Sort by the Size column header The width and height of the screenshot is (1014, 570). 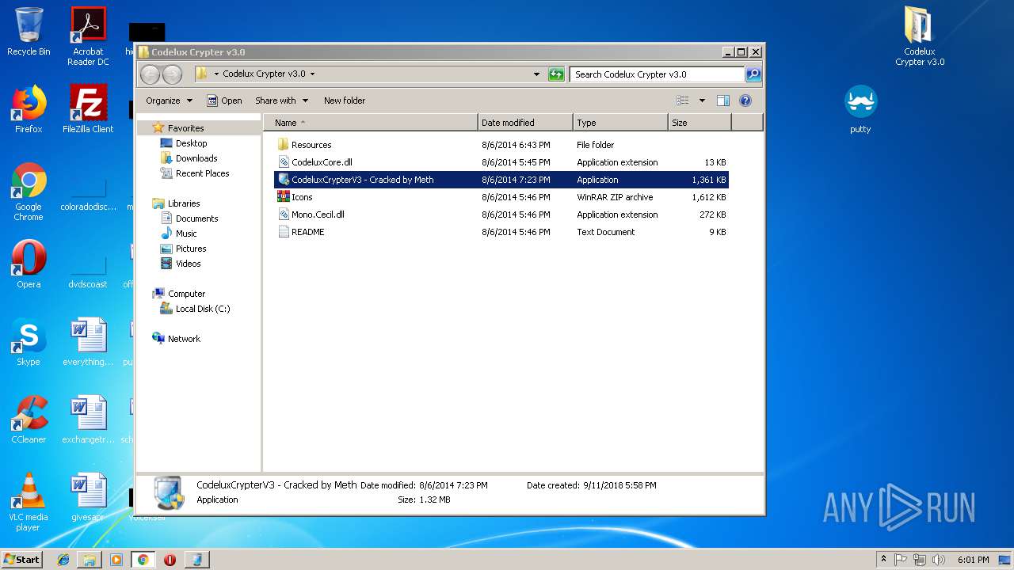700,123
